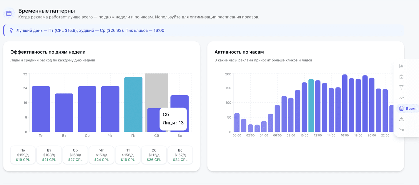The width and height of the screenshot is (419, 185).
Task: Open the warning alerts icon in sidebar
Action: pos(401,119)
